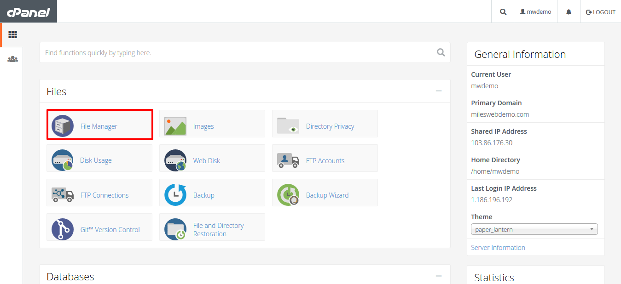
Task: Click the /home/mwdemo directory value
Action: click(x=495, y=171)
